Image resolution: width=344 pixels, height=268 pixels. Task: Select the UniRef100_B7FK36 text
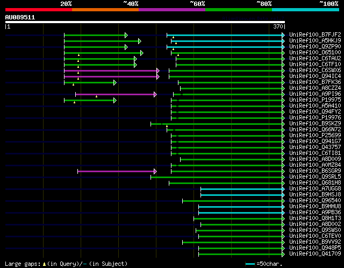[315, 82]
